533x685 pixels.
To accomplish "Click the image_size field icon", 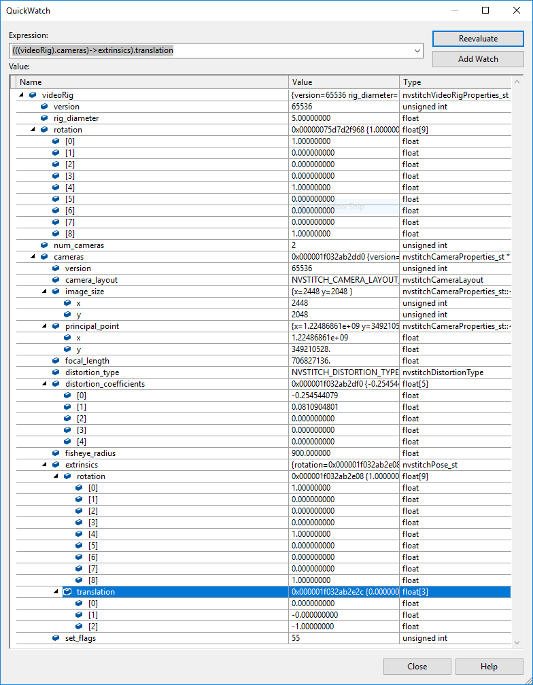I will pyautogui.click(x=56, y=292).
